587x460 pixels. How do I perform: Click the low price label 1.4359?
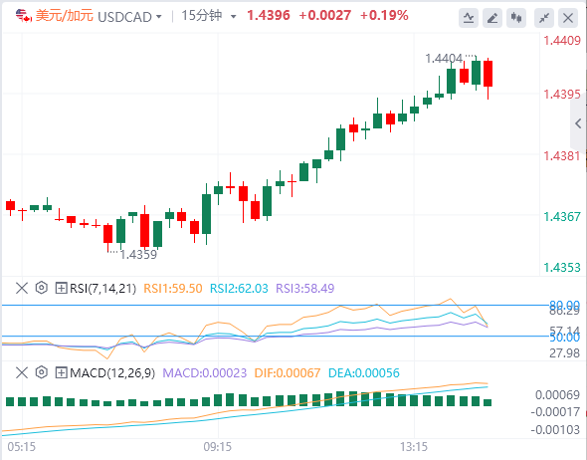pos(138,255)
